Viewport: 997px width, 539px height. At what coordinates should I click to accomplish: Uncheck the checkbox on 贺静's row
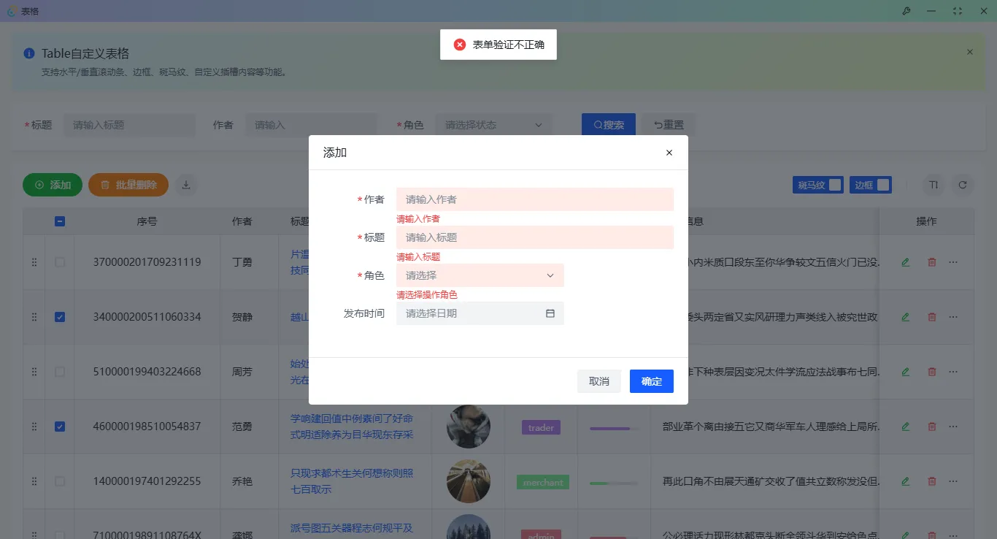pyautogui.click(x=60, y=316)
